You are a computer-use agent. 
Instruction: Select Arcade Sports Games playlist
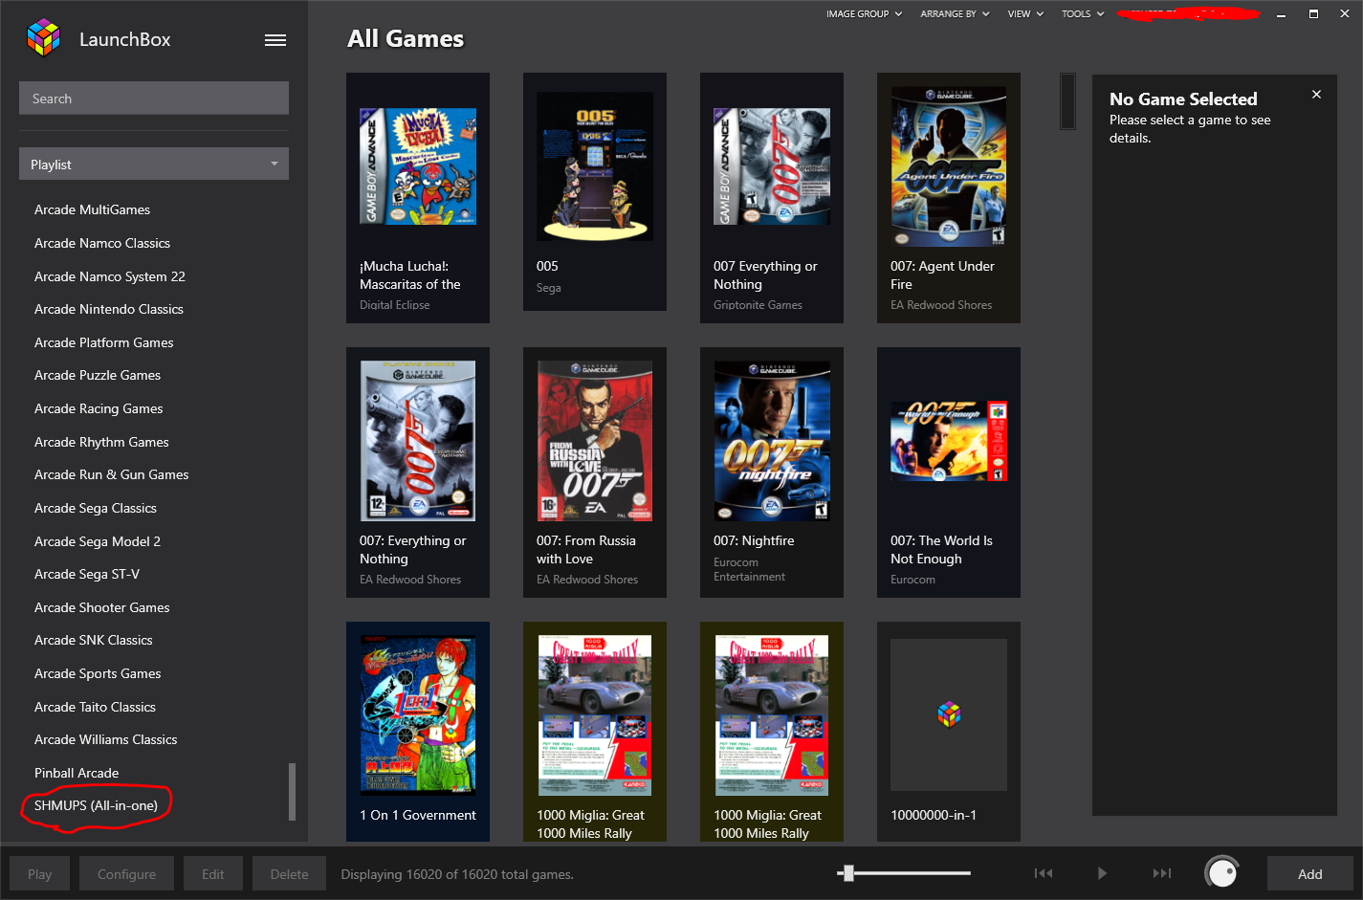coord(98,673)
